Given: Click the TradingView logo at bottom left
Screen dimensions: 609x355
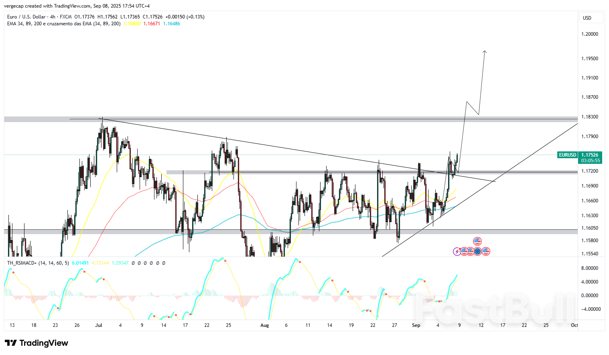Looking at the screenshot, I should (37, 343).
